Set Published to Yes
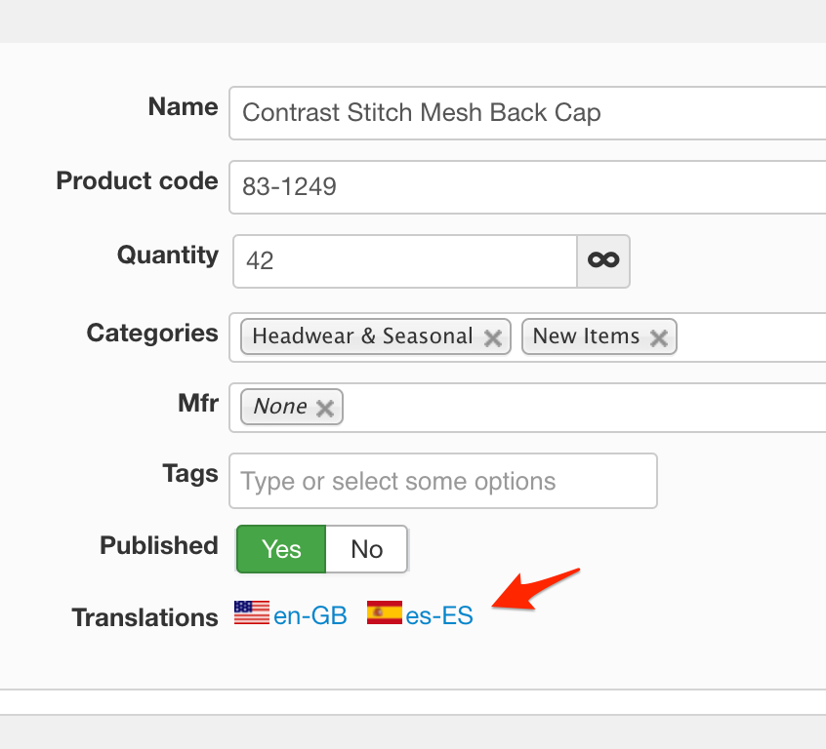Viewport: 826px width, 749px height. pyautogui.click(x=281, y=549)
